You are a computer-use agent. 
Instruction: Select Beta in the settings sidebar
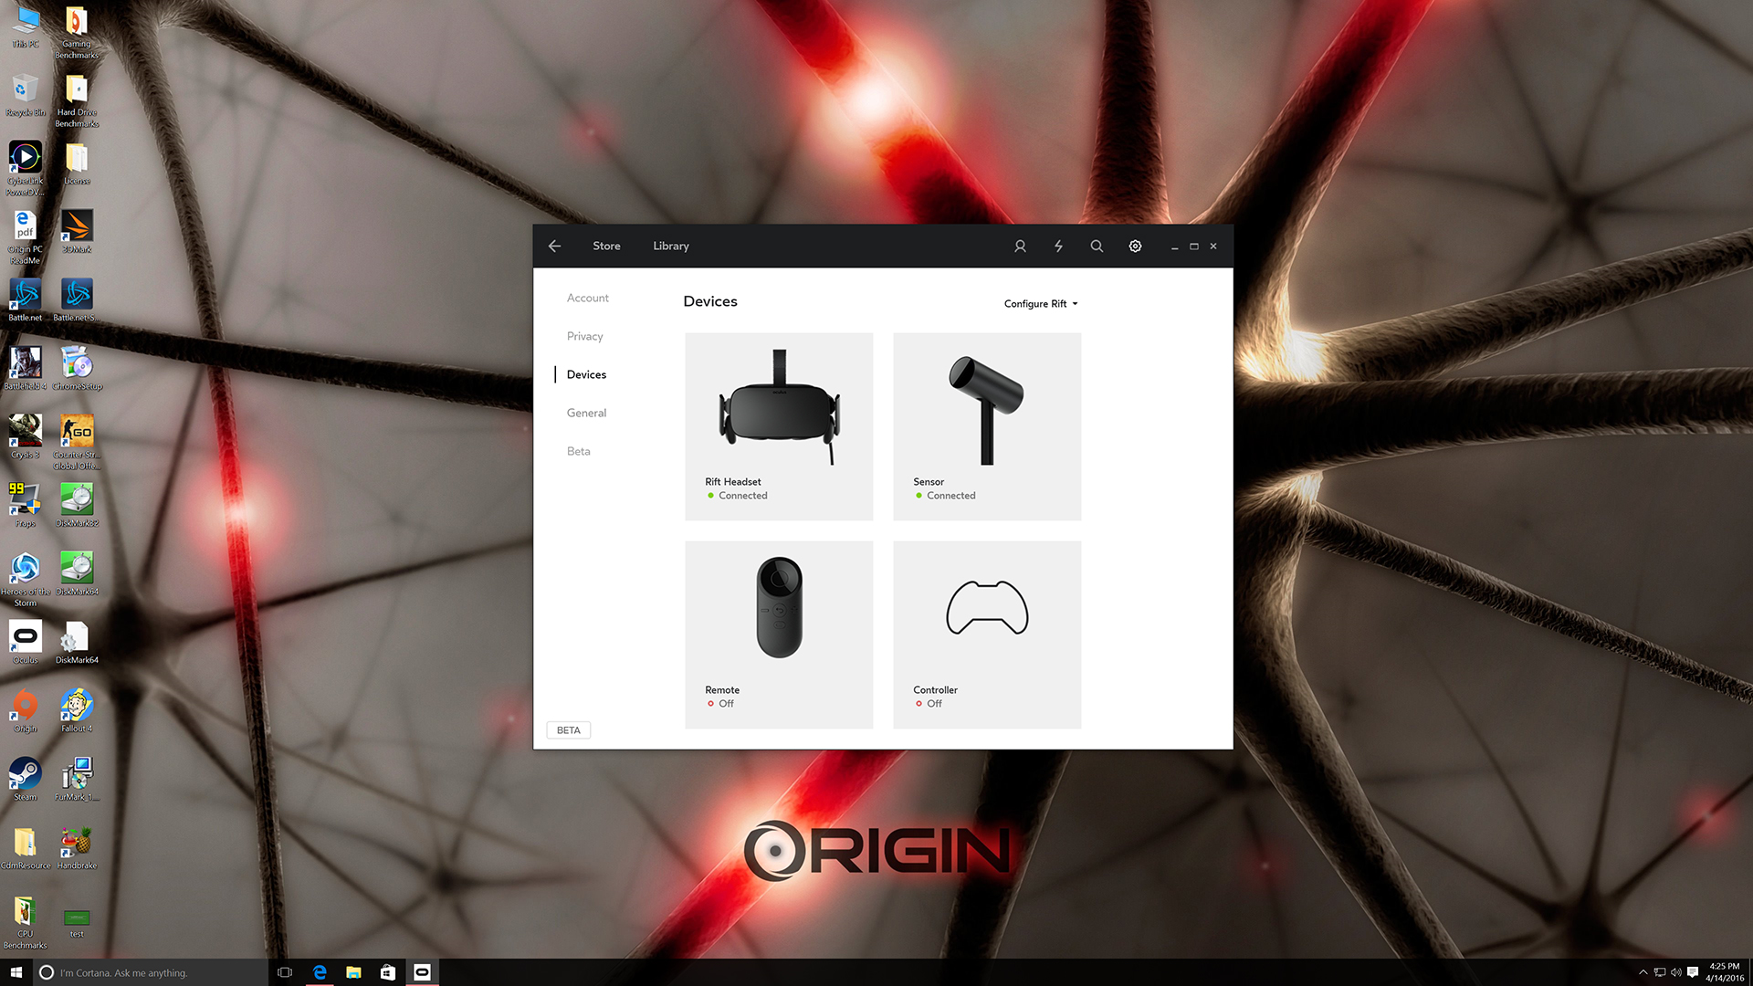point(578,451)
